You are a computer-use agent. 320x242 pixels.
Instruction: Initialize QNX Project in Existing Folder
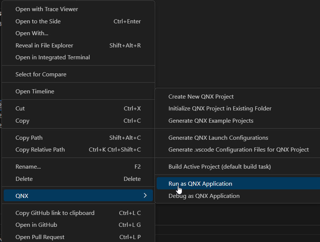[239, 109]
